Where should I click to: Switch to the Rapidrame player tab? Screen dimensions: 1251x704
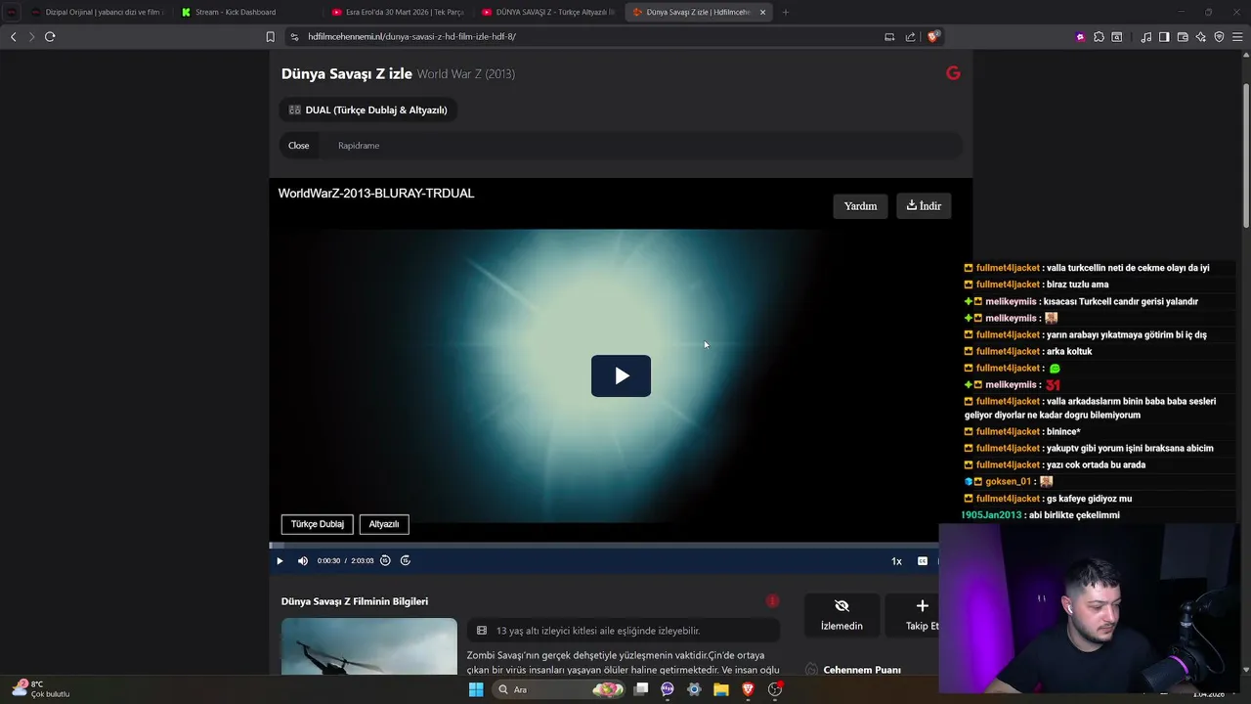click(x=359, y=146)
